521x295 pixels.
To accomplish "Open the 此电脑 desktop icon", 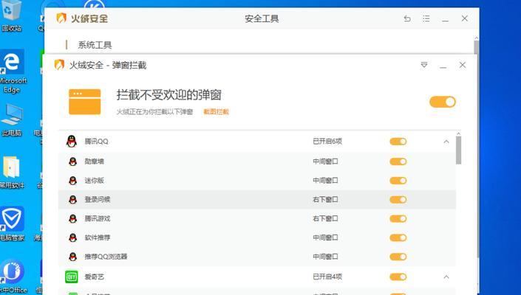I will [x=12, y=120].
